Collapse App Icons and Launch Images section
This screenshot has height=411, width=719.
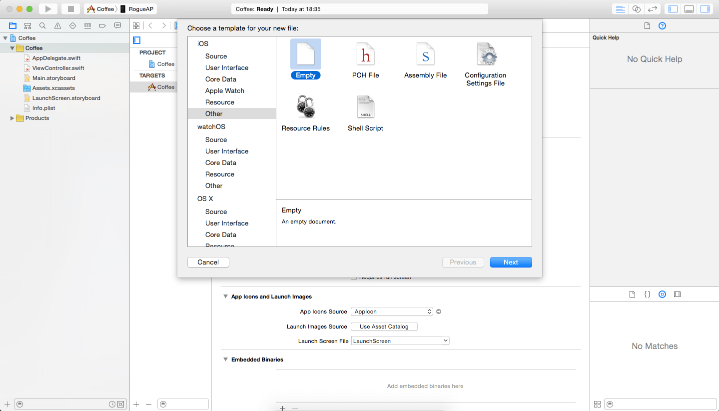click(225, 296)
